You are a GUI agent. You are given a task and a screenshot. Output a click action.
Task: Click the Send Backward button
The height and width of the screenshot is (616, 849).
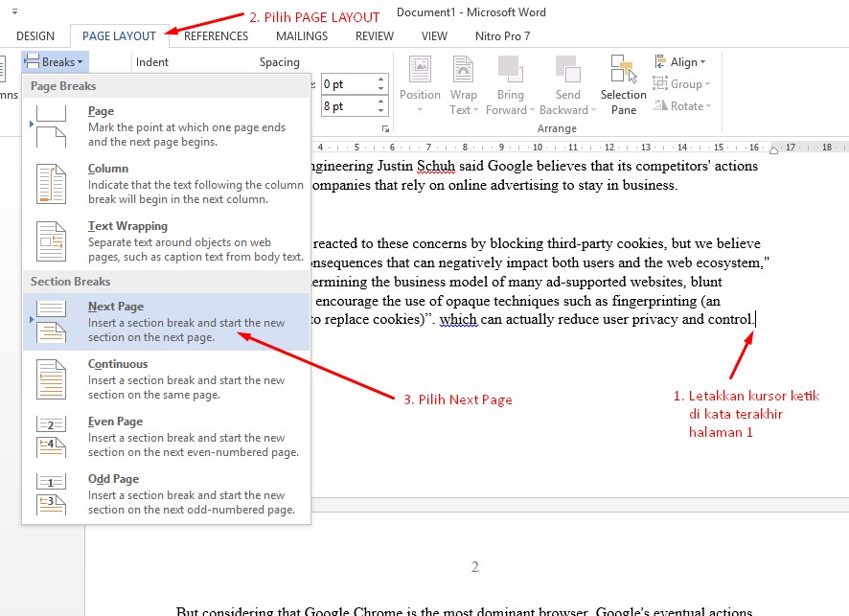click(567, 84)
